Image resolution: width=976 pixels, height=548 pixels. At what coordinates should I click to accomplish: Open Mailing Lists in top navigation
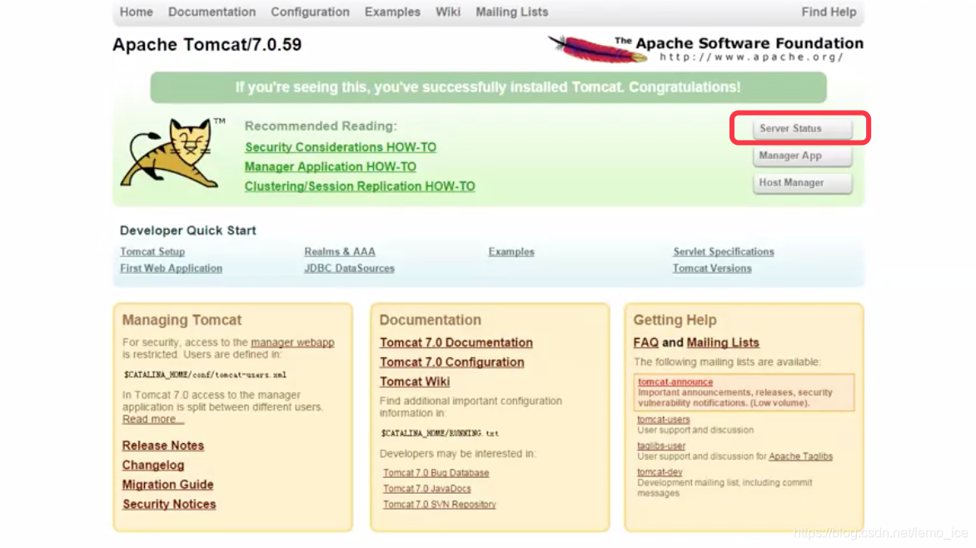[511, 12]
